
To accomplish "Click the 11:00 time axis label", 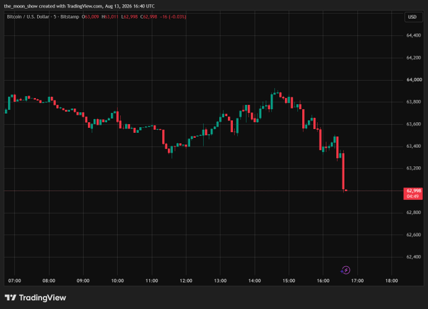I will coord(152,281).
